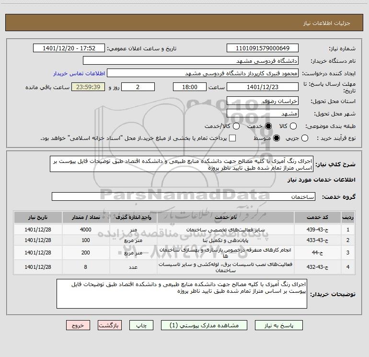This screenshot has width=369, height=357.
Task: Click the time field 18:00
Action: coord(190,87)
